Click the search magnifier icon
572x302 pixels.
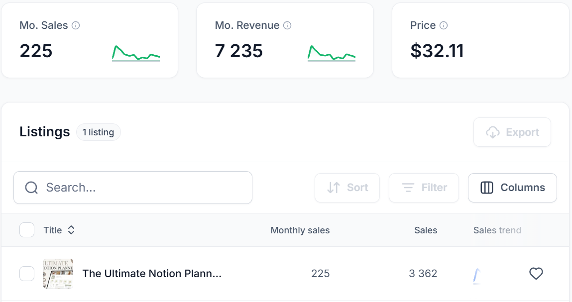(31, 188)
